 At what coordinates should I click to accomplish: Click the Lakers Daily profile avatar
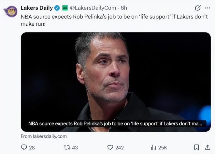point(10,11)
